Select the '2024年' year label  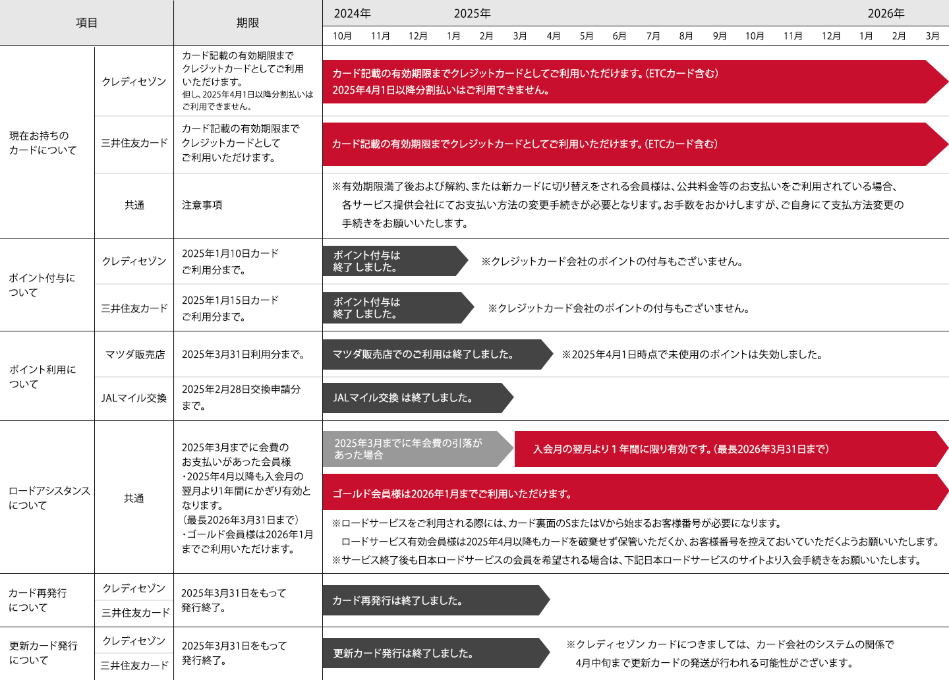click(x=352, y=14)
